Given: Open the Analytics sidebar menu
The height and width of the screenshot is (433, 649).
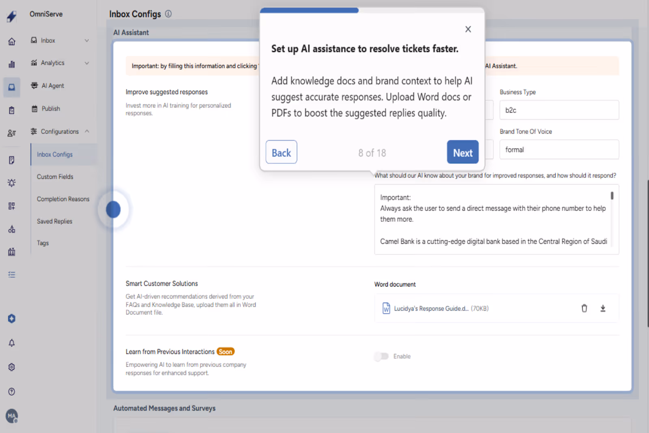Looking at the screenshot, I should pos(60,63).
